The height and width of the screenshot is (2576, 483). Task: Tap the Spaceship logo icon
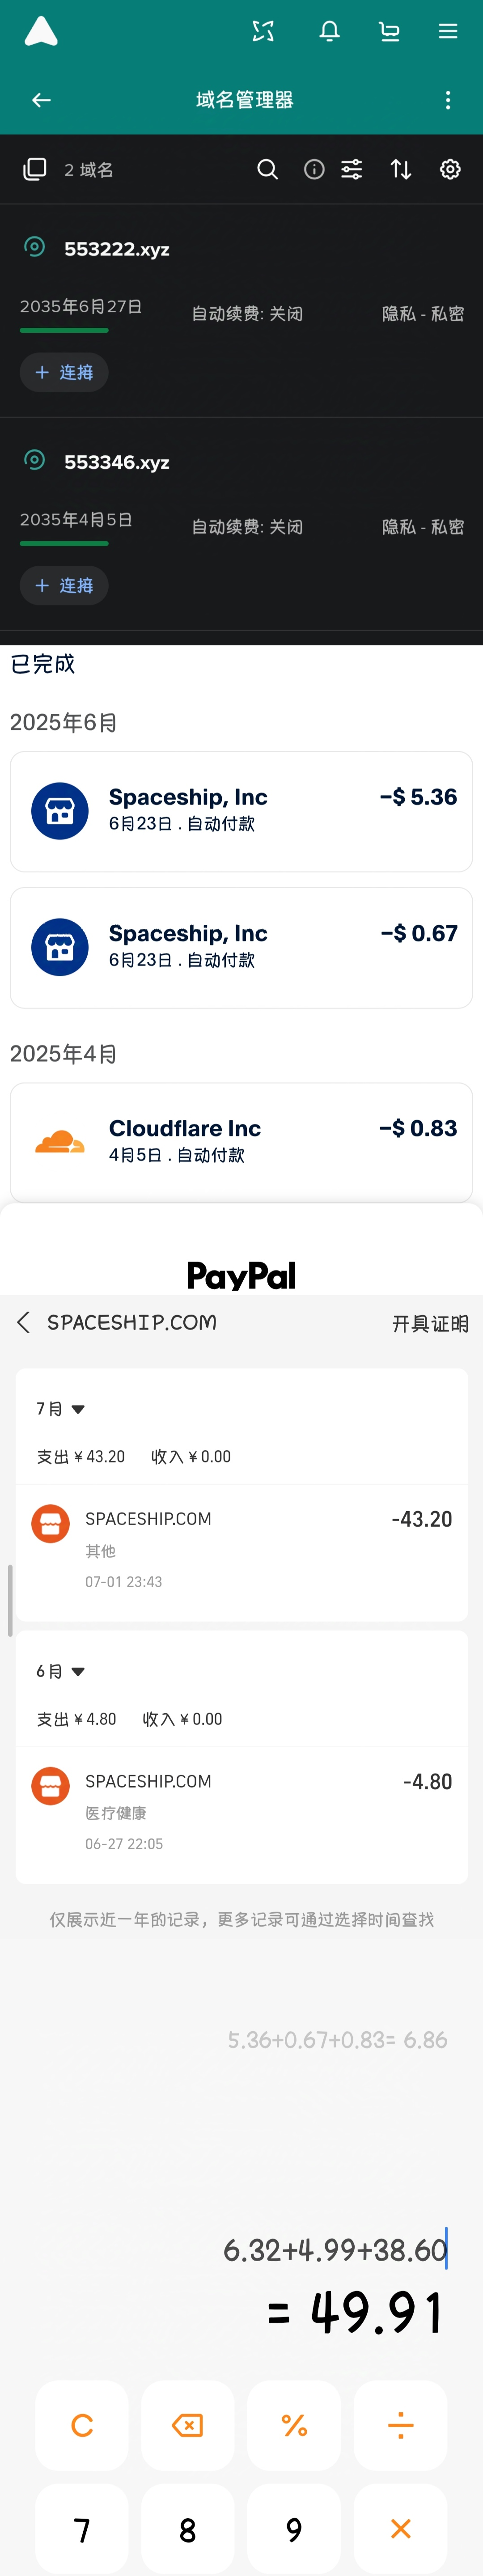pos(41,32)
